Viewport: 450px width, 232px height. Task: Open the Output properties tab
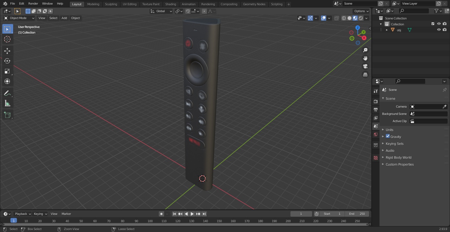(x=376, y=110)
